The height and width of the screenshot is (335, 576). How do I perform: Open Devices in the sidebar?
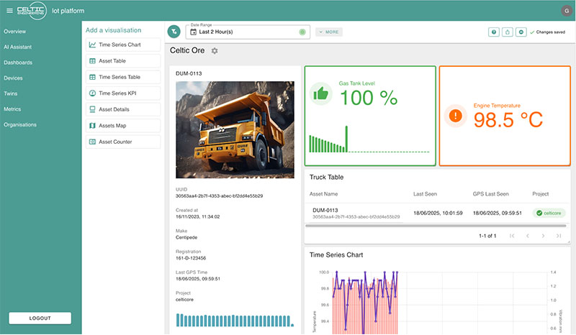(x=13, y=78)
